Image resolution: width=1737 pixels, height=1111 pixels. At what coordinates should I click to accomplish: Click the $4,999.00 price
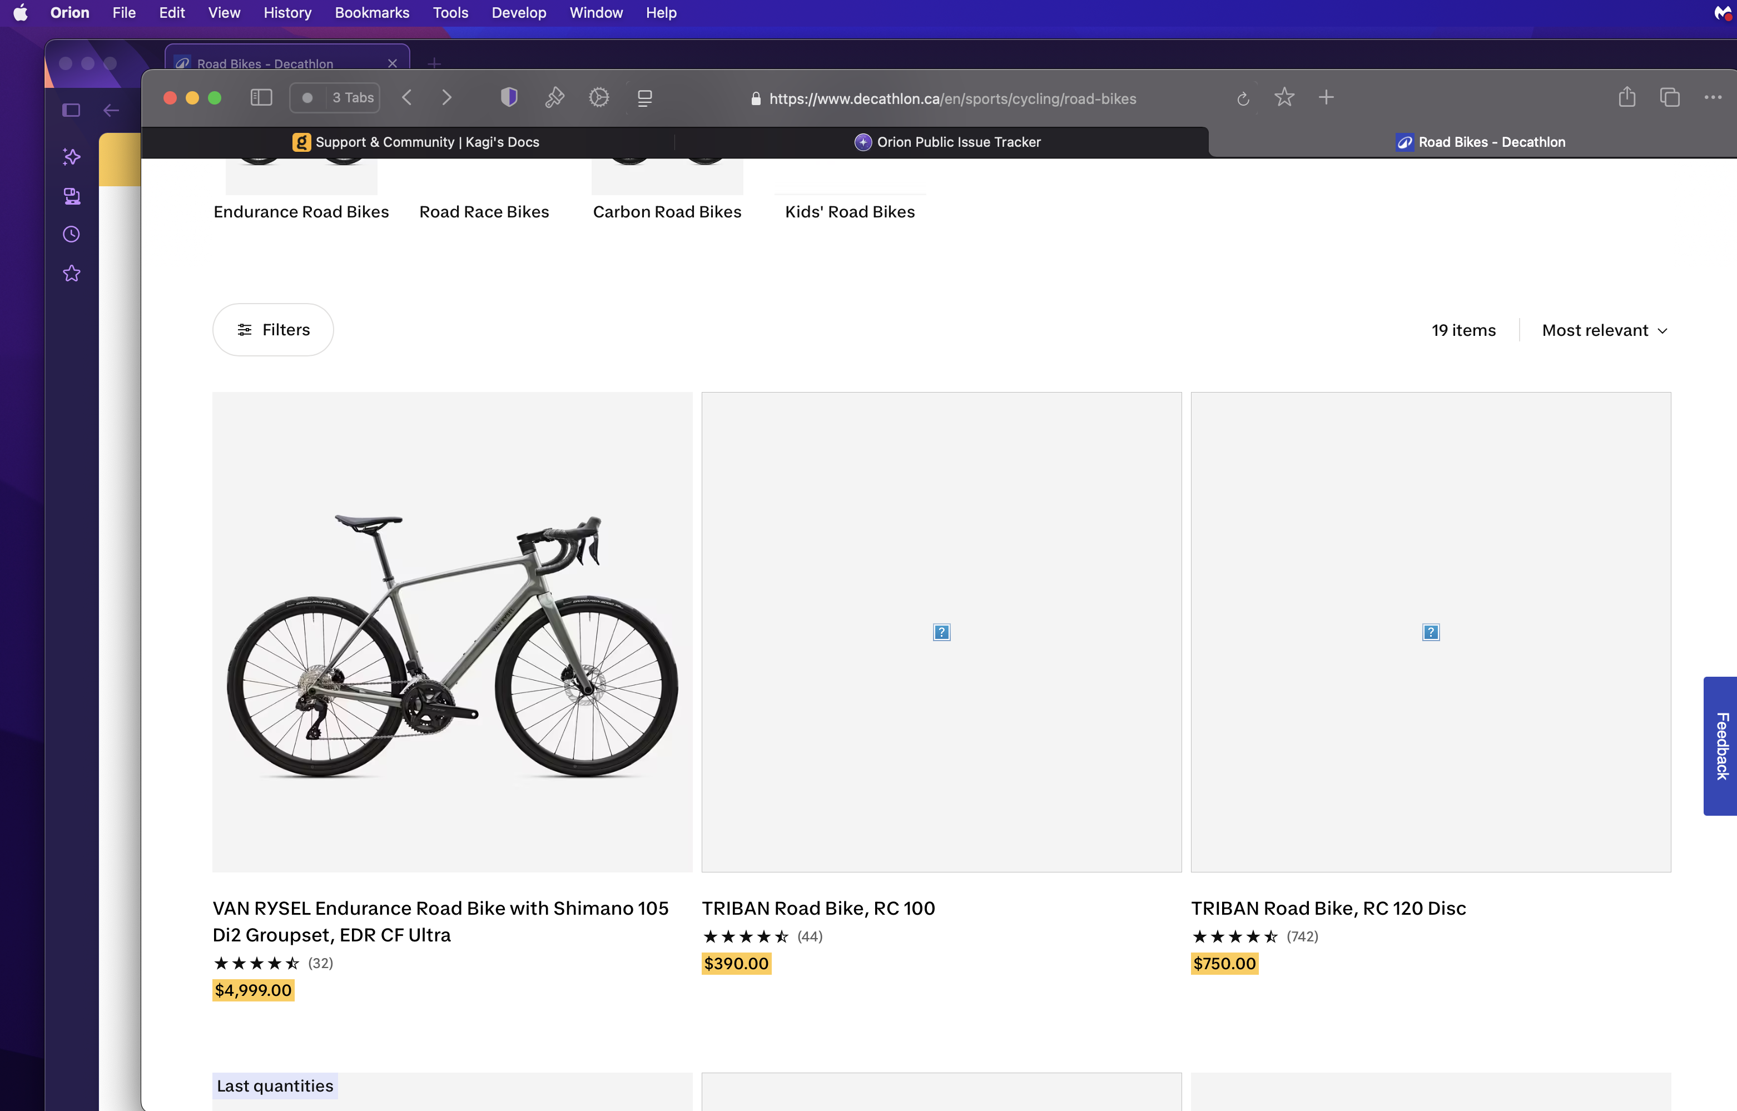click(253, 990)
